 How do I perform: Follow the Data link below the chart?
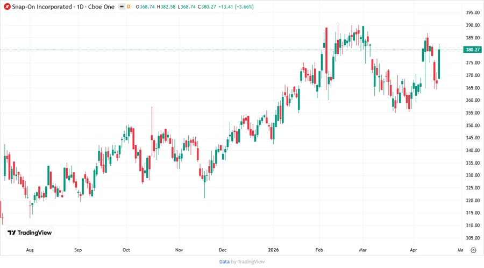[224, 262]
